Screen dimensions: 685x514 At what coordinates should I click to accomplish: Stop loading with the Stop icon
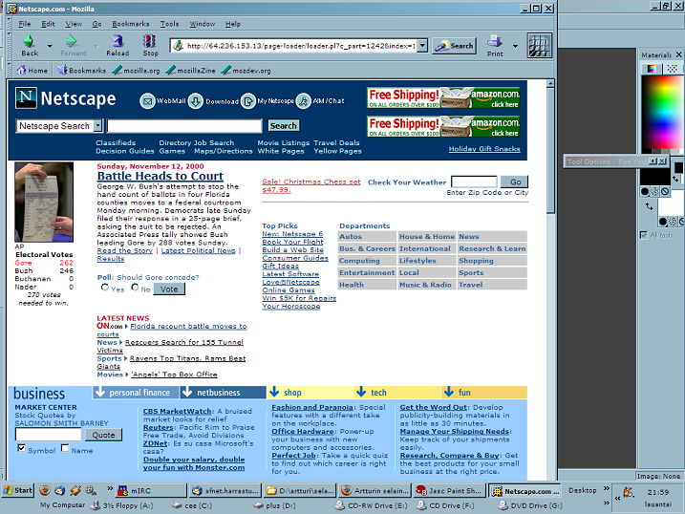point(149,41)
